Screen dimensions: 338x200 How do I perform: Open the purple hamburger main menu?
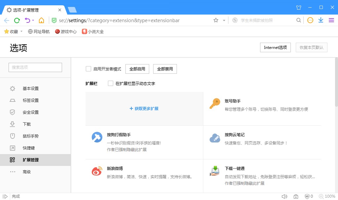331,20
